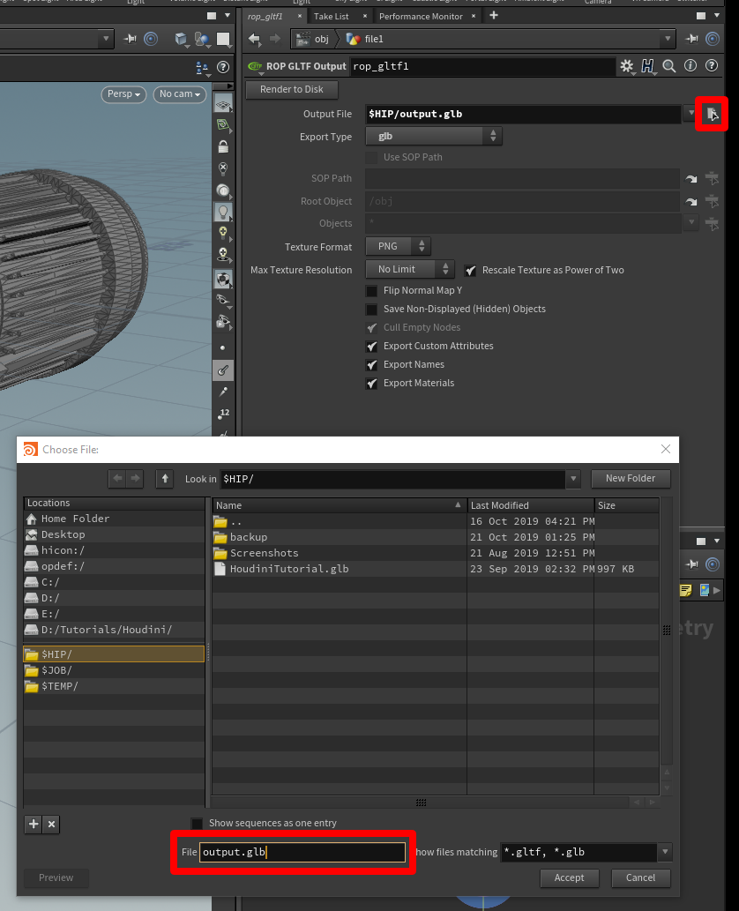Toggle Rescale Texture as Power of Two
Image resolution: width=739 pixels, height=911 pixels.
tap(470, 270)
